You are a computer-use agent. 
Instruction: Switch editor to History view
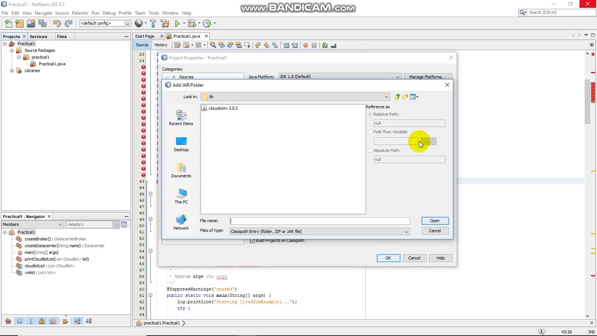click(160, 45)
